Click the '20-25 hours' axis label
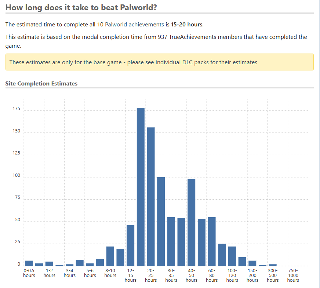320x288 pixels. 151,276
